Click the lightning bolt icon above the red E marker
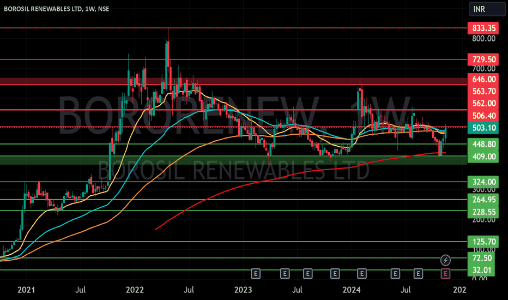 445,260
